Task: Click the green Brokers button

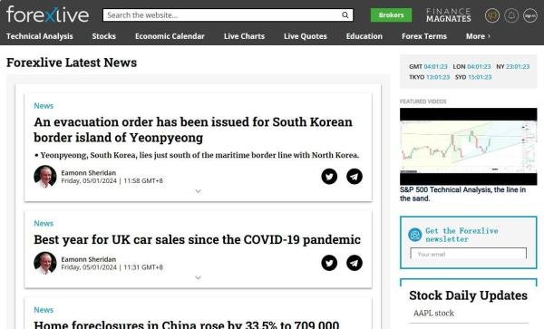Action: (391, 15)
